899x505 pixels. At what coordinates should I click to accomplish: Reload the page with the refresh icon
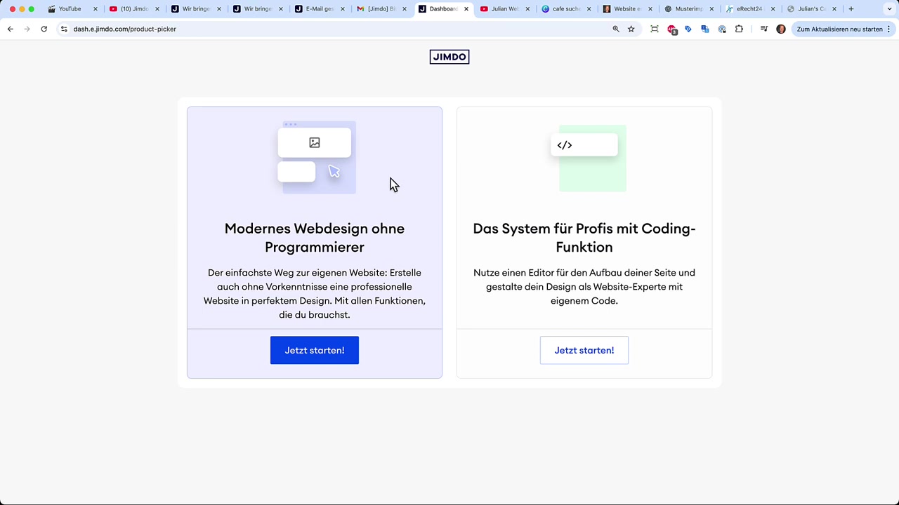44,29
